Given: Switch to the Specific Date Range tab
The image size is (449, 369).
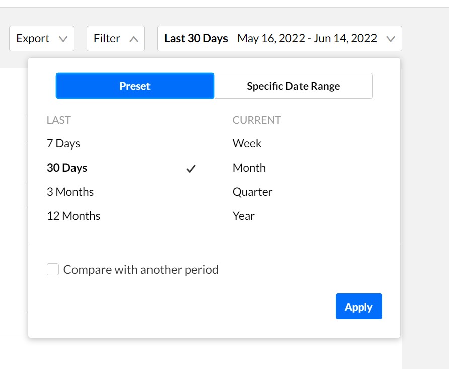Looking at the screenshot, I should (x=293, y=86).
